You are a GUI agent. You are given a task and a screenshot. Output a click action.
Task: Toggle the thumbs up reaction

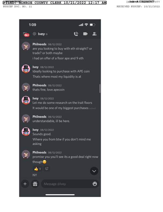click(x=37, y=169)
